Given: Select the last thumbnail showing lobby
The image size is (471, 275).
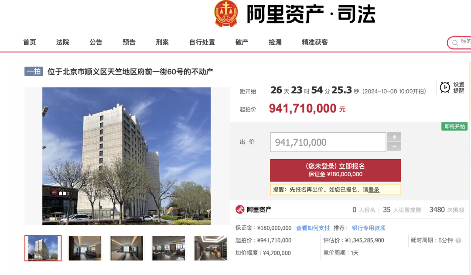Looking at the screenshot, I should coord(211,248).
